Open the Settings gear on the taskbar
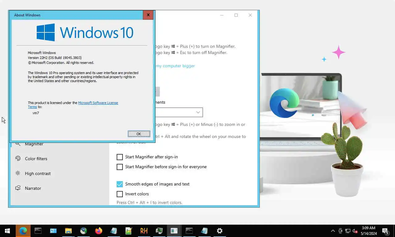395x237 pixels. [x=219, y=231]
